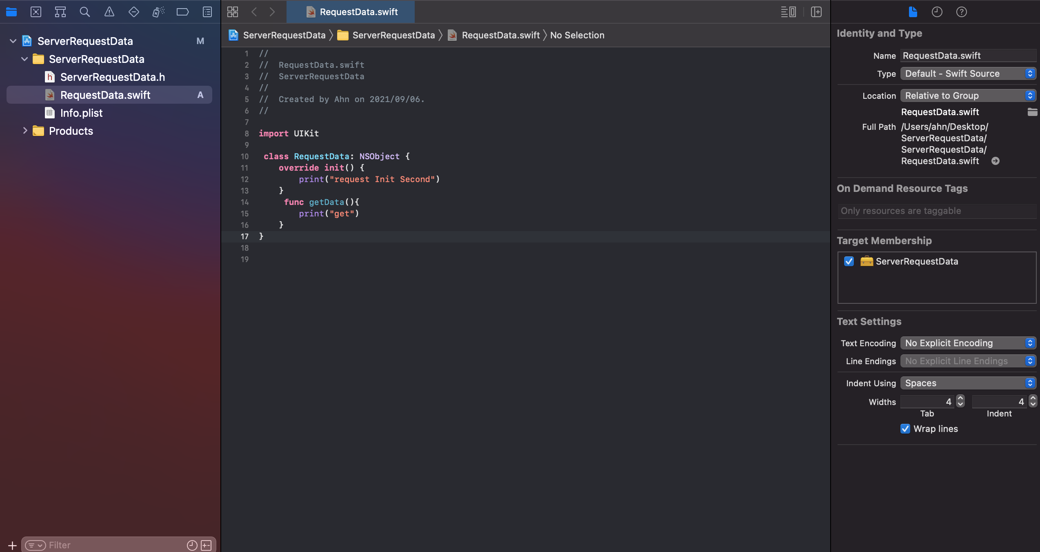Toggle the Wrap lines checkbox
Screen dimensions: 1040x552
(x=905, y=429)
